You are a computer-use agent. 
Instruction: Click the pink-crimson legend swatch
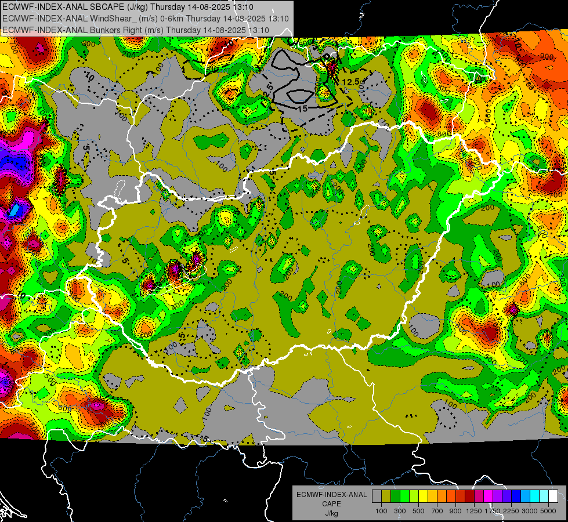tap(479, 496)
